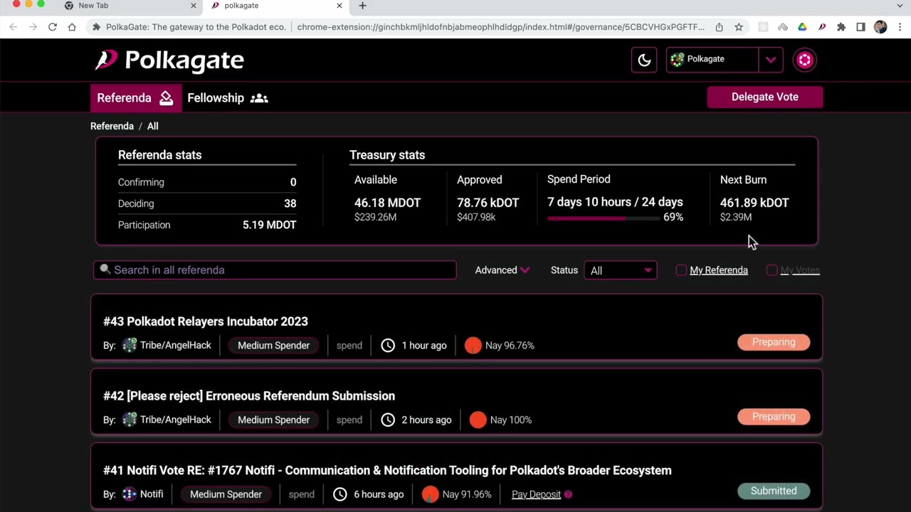Screen dimensions: 911x512
Task: Click Medium Spender tag on referendum #41
Action: pyautogui.click(x=226, y=494)
